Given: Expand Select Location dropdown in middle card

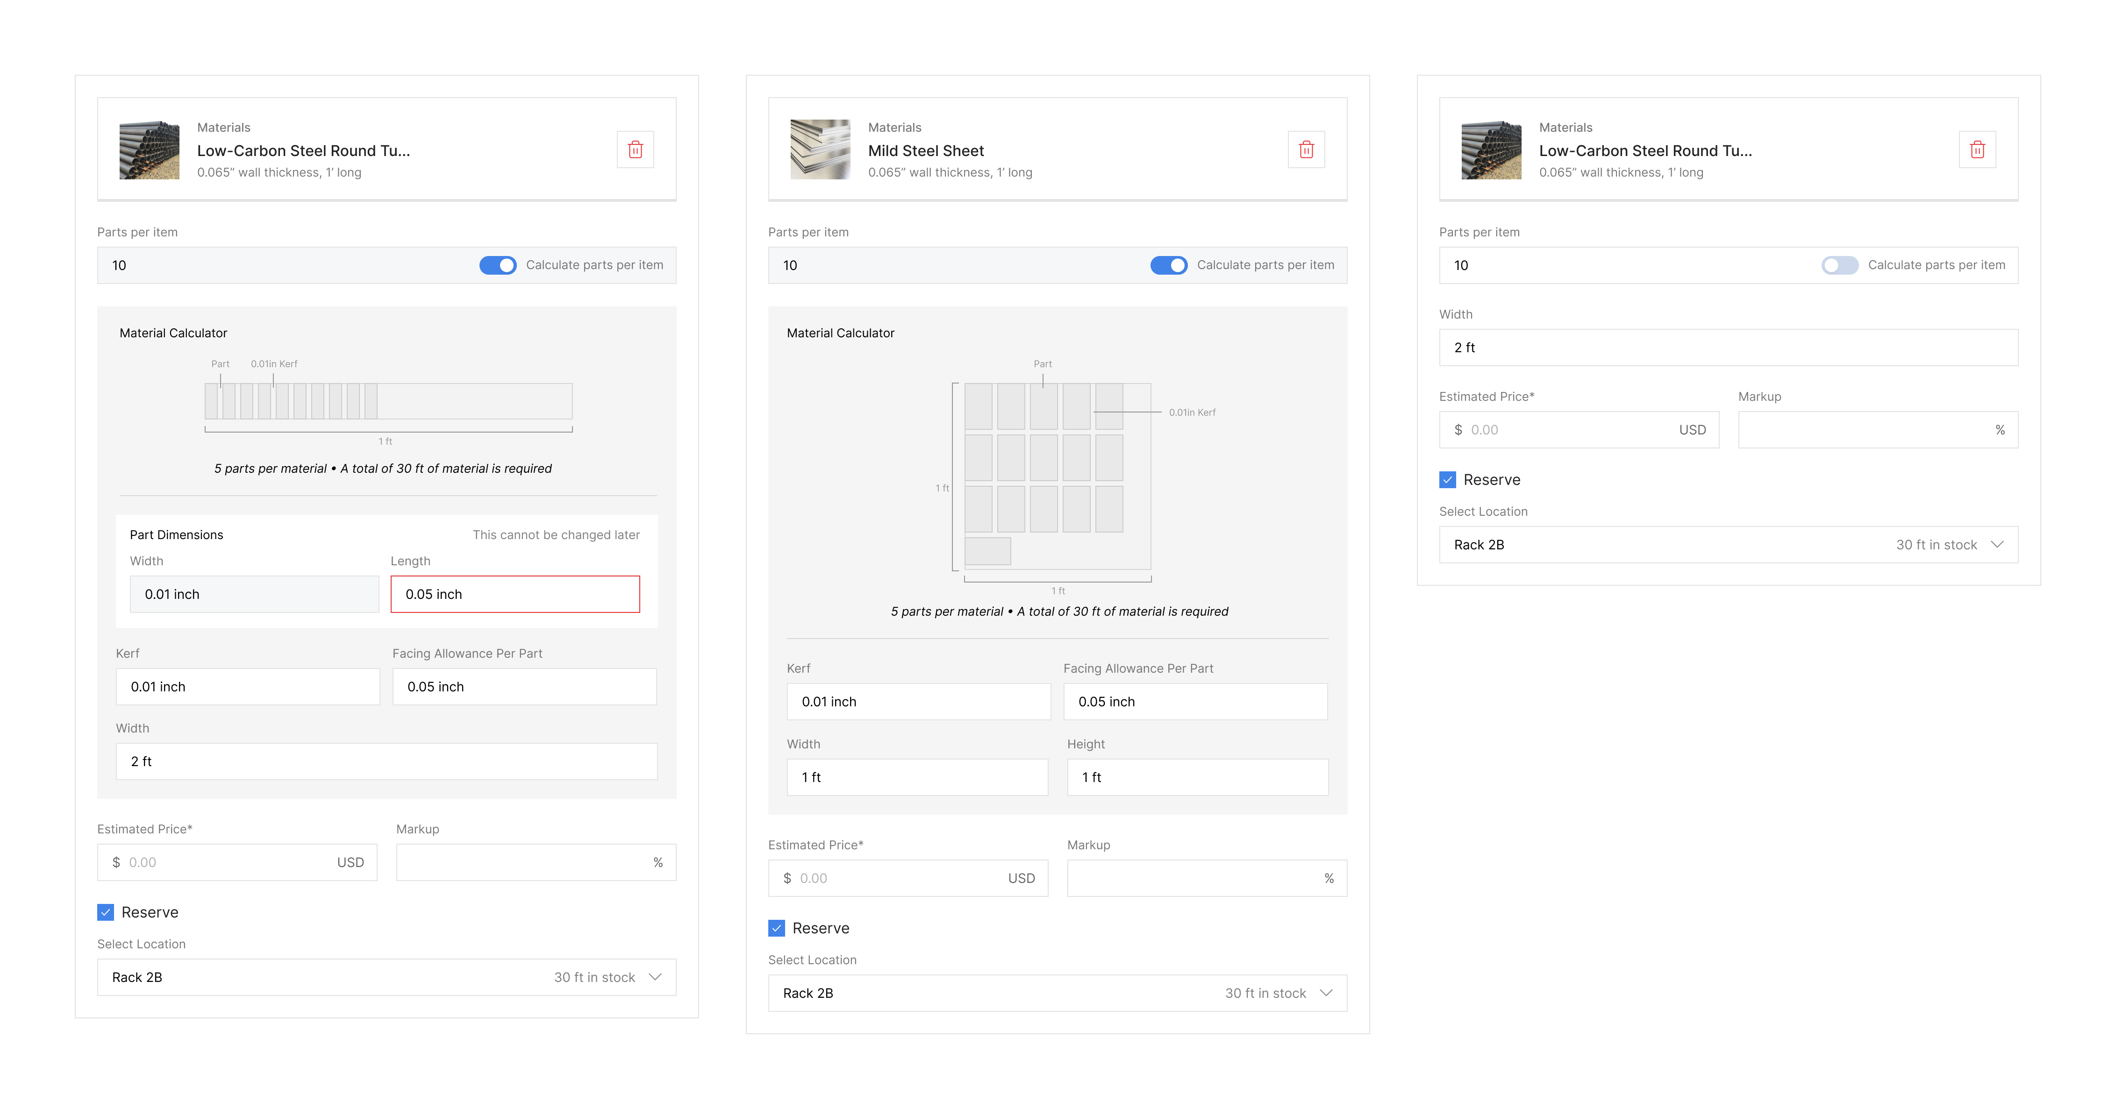Looking at the screenshot, I should coord(1056,992).
